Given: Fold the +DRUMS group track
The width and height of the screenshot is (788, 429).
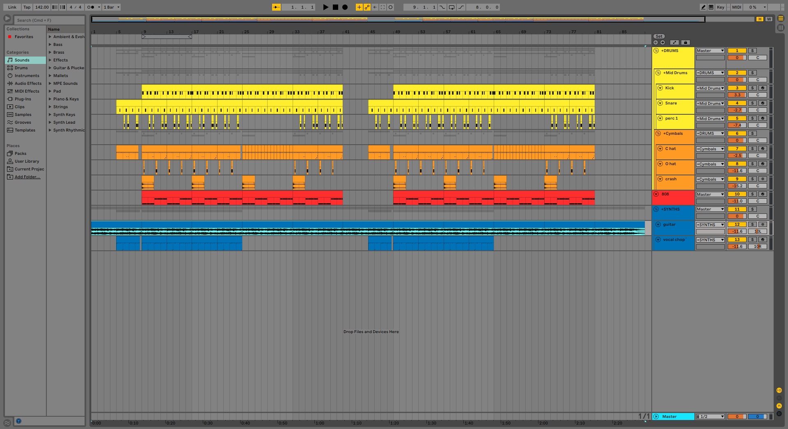Looking at the screenshot, I should pyautogui.click(x=656, y=51).
